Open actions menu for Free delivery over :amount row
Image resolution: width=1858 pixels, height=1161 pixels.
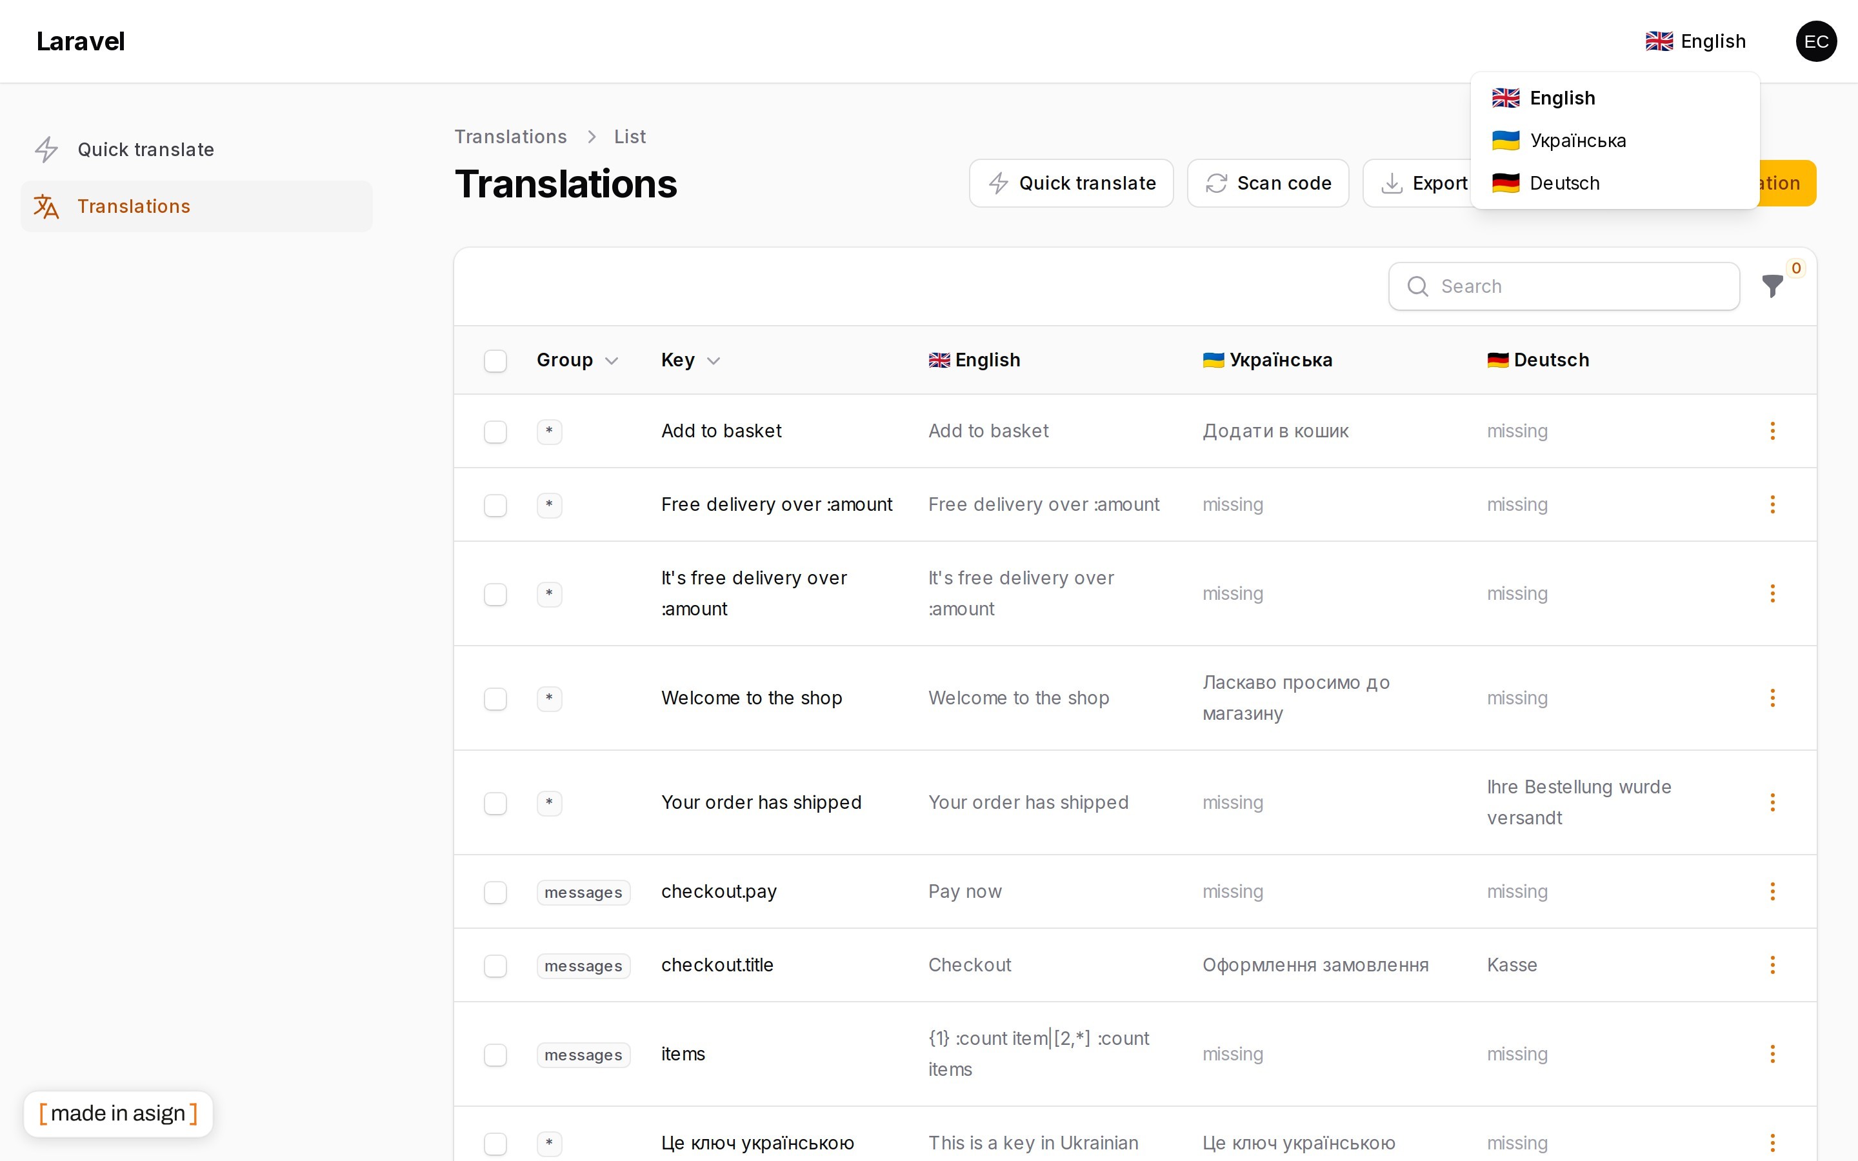pos(1772,504)
